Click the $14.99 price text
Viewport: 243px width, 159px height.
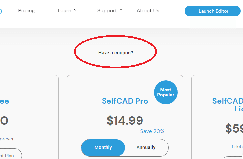point(125,120)
